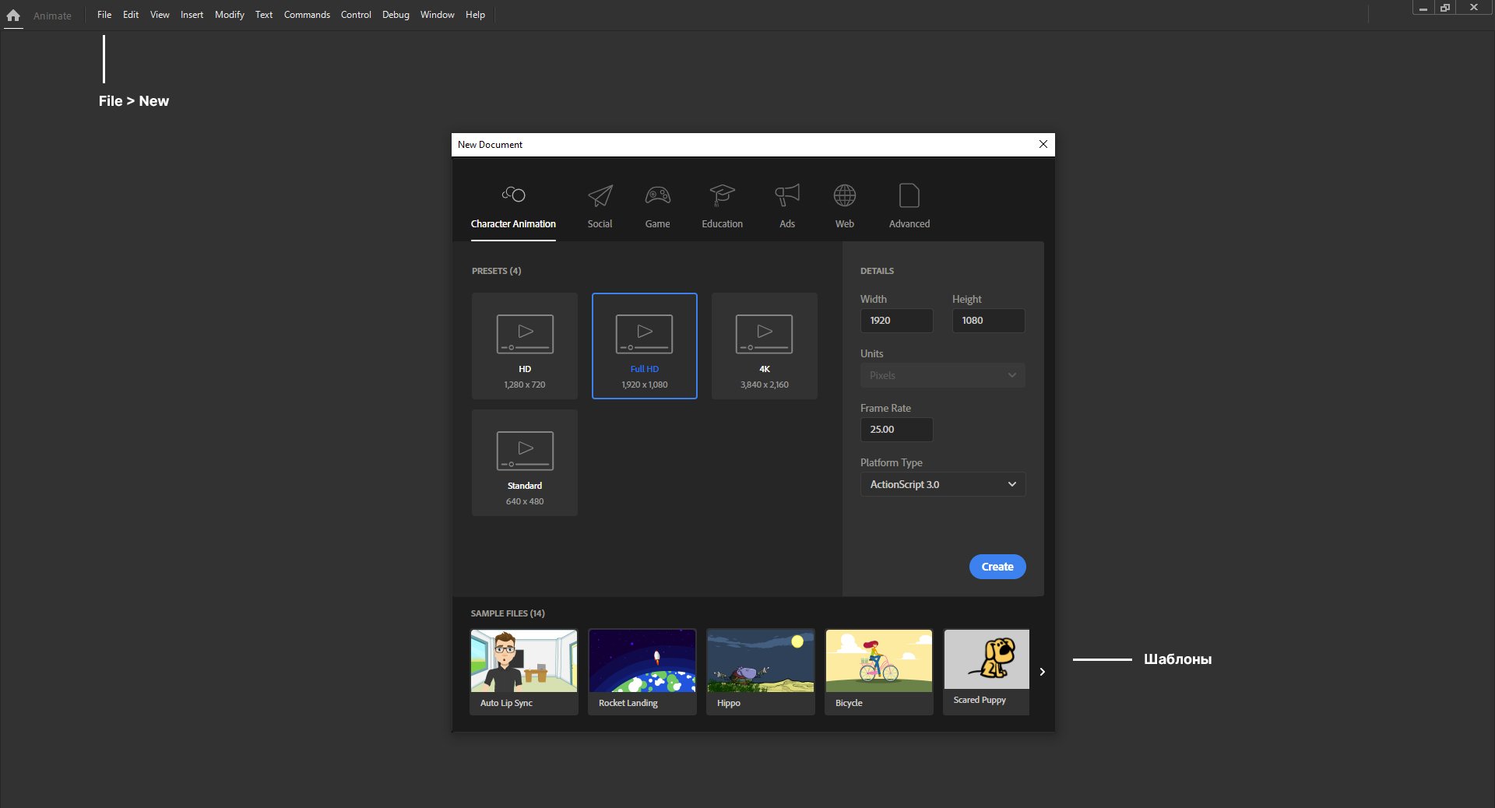Select the Full HD 1,920 x 1,080 preset

(x=645, y=346)
